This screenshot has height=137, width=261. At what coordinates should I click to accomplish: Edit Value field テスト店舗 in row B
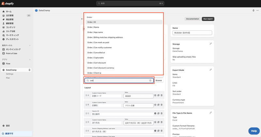click(138, 106)
